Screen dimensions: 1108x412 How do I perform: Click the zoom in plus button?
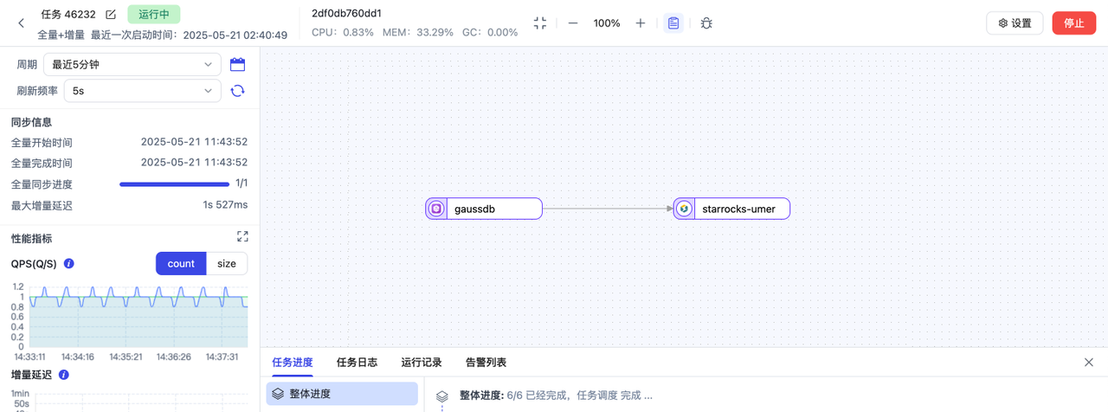click(641, 23)
